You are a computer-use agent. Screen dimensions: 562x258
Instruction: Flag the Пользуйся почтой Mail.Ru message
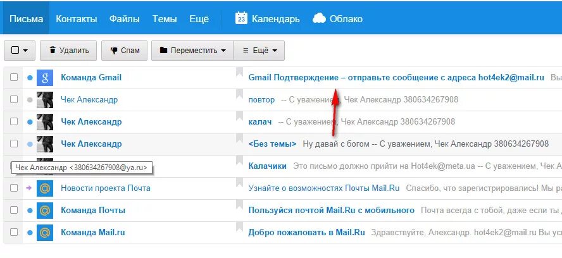coord(239,206)
